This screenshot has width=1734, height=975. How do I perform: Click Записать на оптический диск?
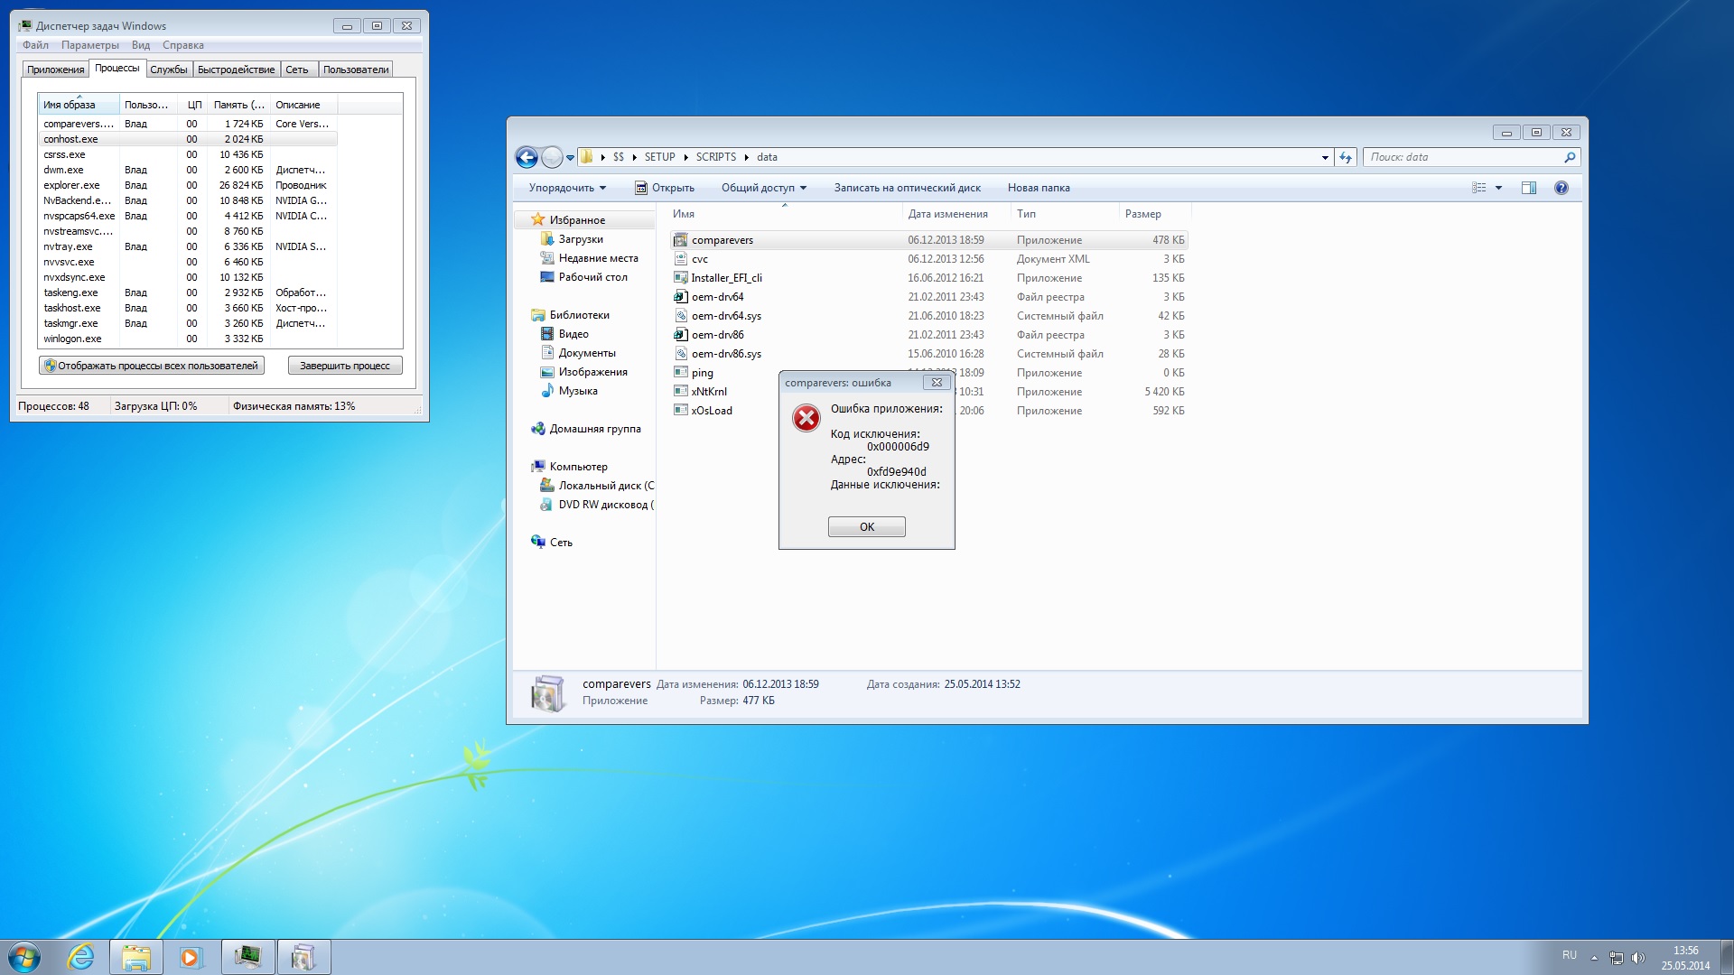point(907,188)
